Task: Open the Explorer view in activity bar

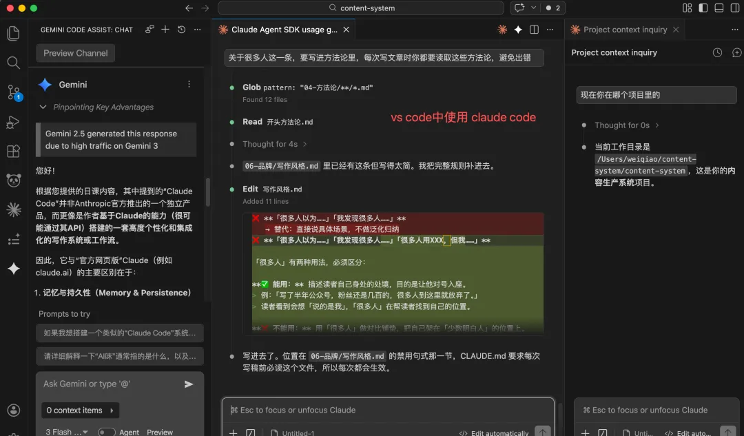Action: (13, 33)
